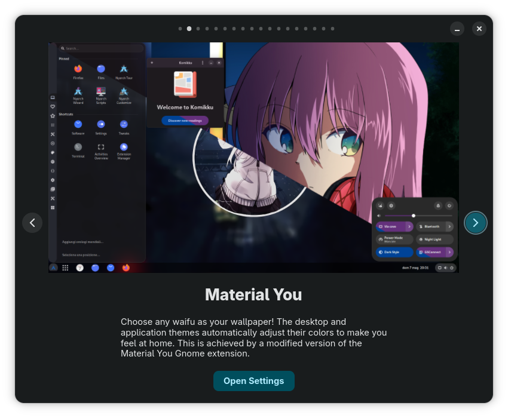508x418 pixels.
Task: Click the Extension Manager shortcut icon
Action: pos(124,147)
